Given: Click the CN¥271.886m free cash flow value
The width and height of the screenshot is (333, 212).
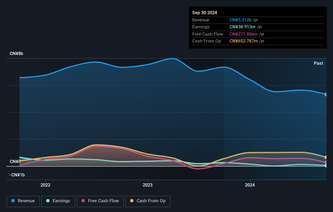Looking at the screenshot, I should tap(244, 34).
